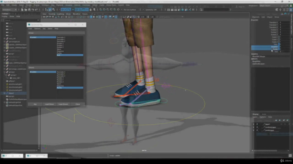Image resolution: width=293 pixels, height=164 pixels.
Task: Toggle the viewport film gate icon
Action: (x=69, y=17)
